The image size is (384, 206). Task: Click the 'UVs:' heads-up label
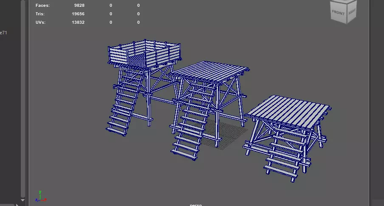pos(40,22)
